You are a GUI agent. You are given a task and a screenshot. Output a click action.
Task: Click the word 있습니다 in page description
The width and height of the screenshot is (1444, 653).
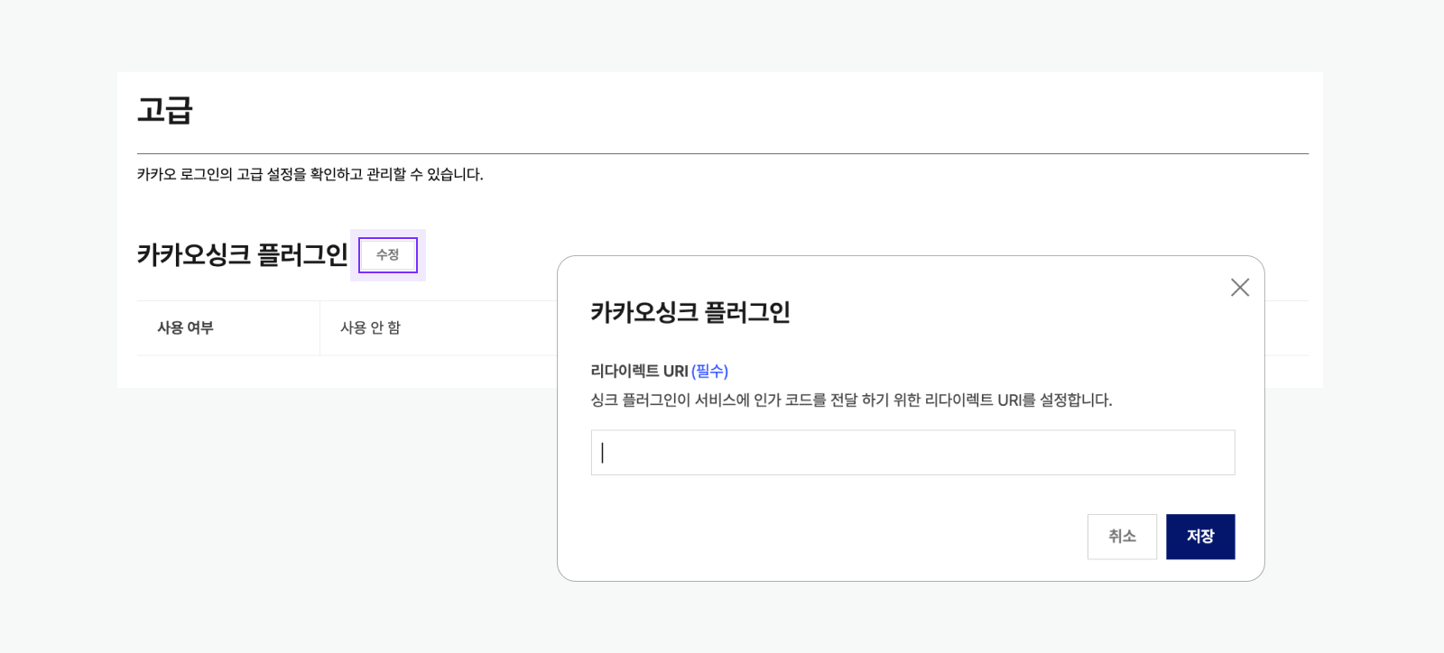coord(454,174)
